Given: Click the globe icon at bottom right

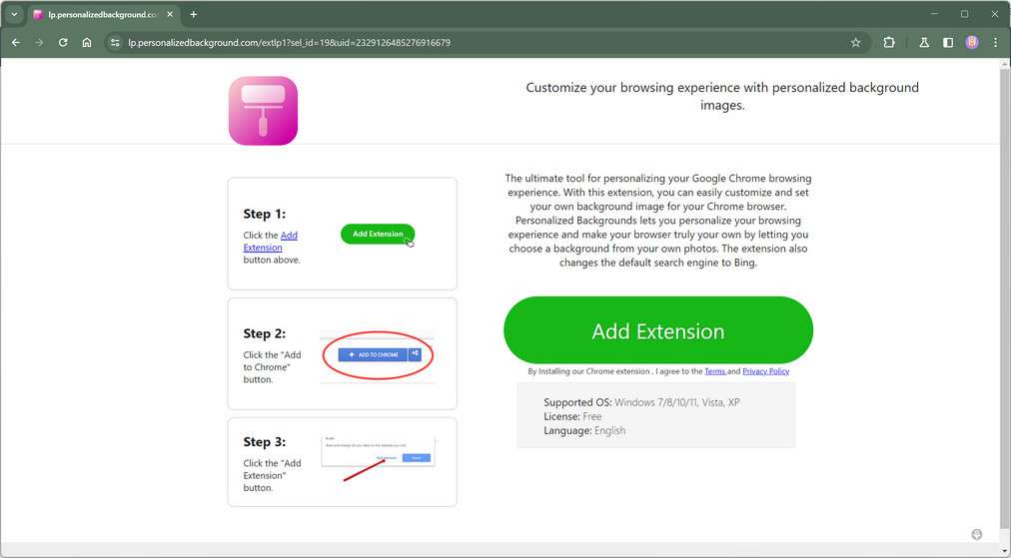Looking at the screenshot, I should (976, 534).
